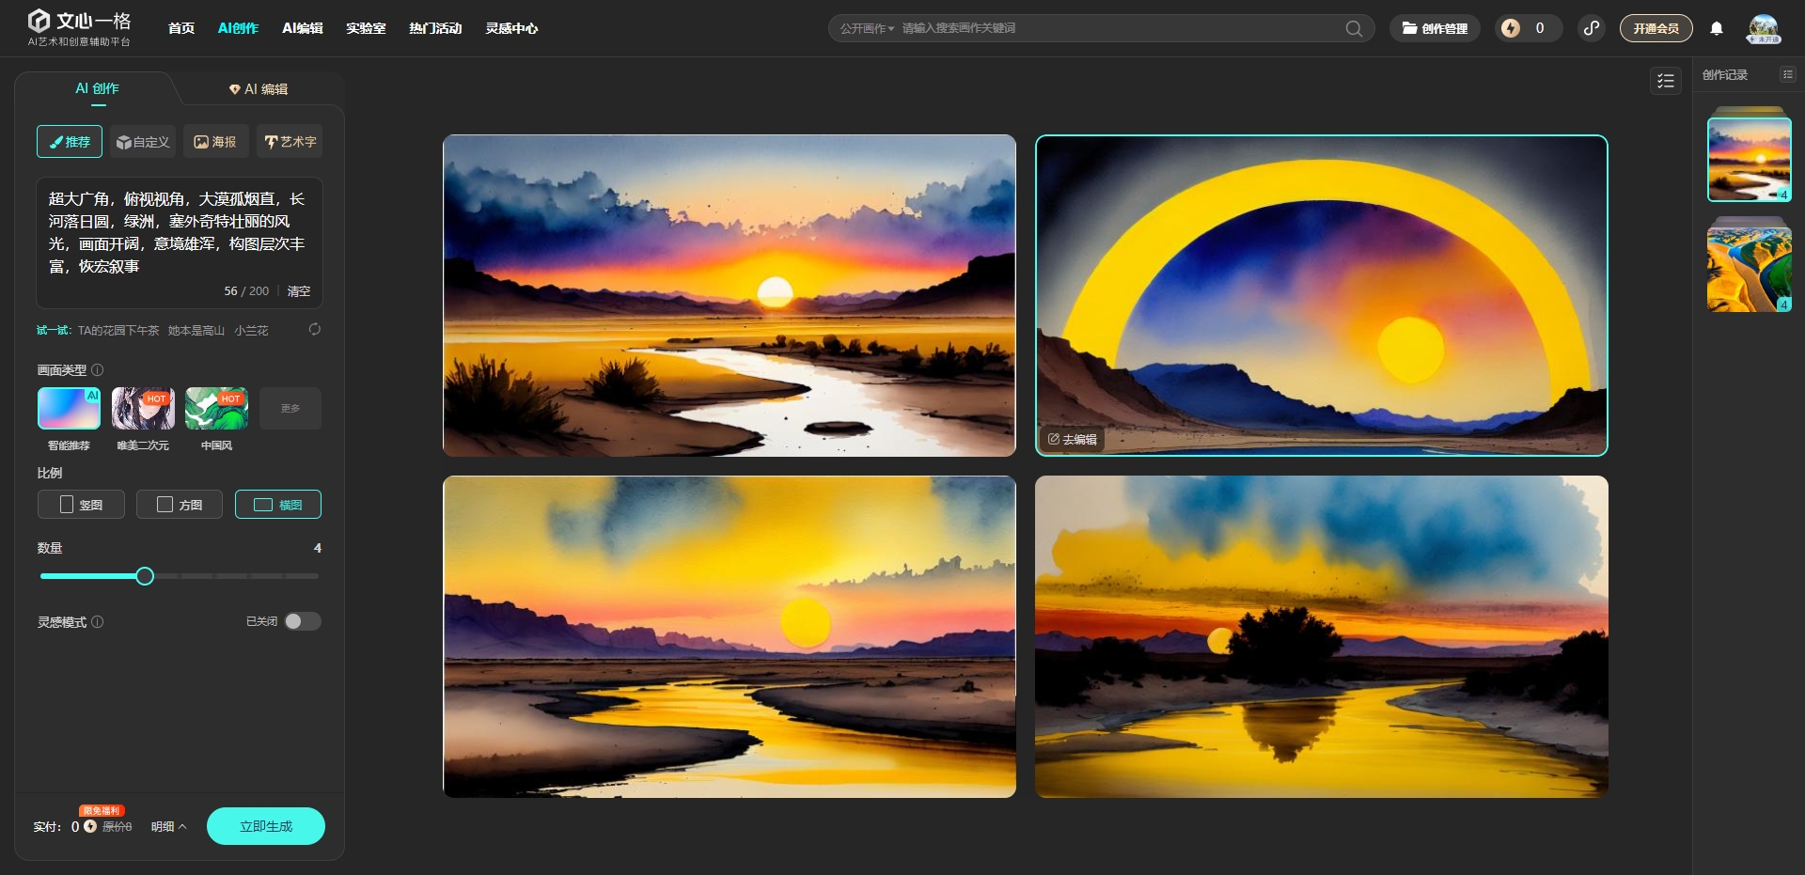The image size is (1805, 875).
Task: Click the 画面类型 info icon
Action: tap(98, 369)
